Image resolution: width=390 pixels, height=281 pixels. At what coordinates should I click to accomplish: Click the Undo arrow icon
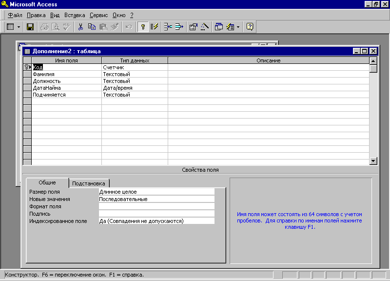pos(129,27)
